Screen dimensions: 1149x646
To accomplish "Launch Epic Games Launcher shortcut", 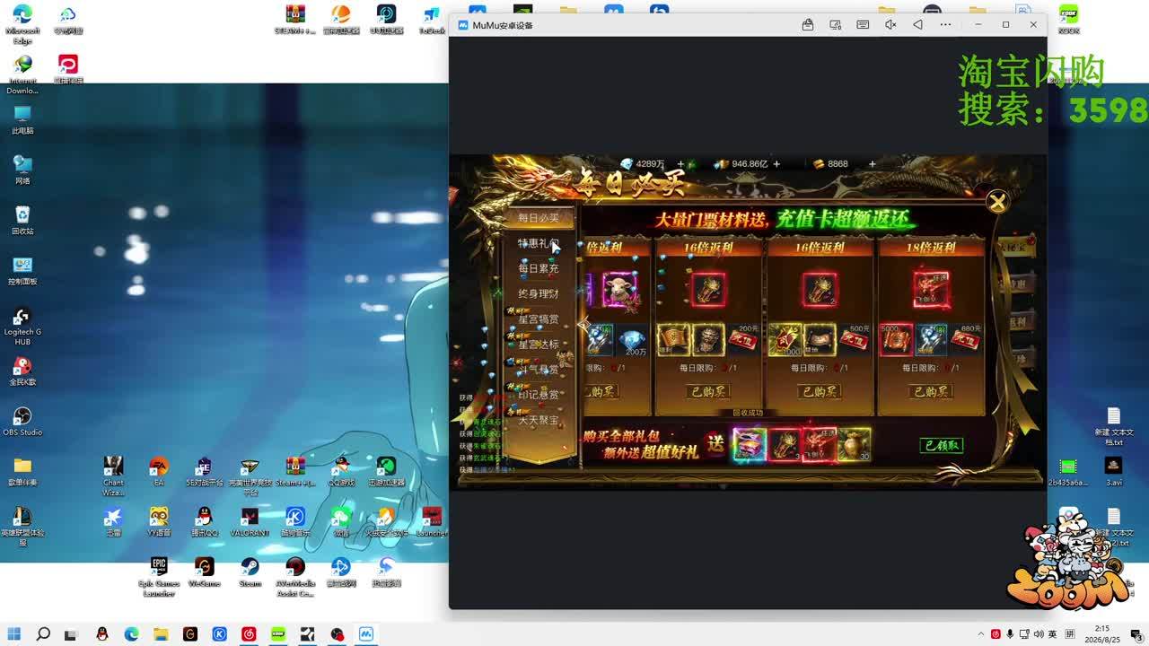I will click(x=159, y=577).
